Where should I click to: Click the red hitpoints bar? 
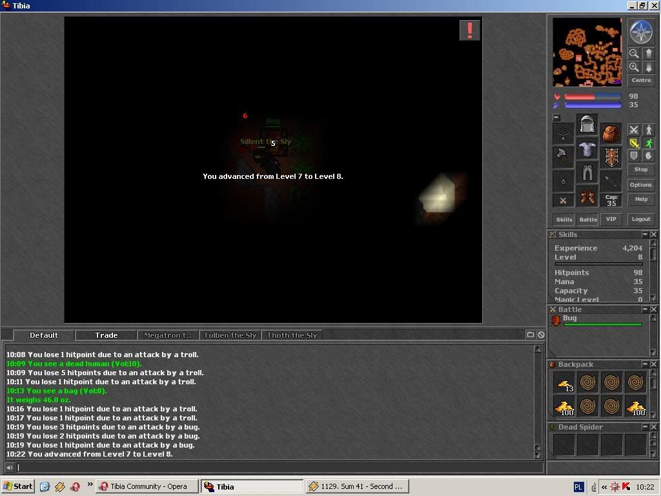point(593,97)
